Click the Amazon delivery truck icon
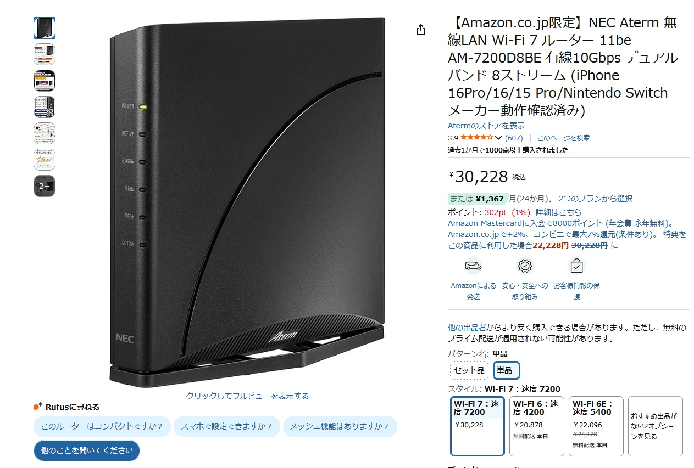The image size is (694, 468). click(x=473, y=266)
